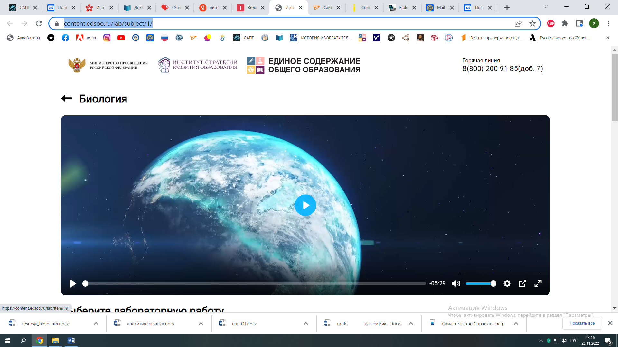Open the Авиабилеты bookmark
The width and height of the screenshot is (618, 347).
tap(23, 38)
